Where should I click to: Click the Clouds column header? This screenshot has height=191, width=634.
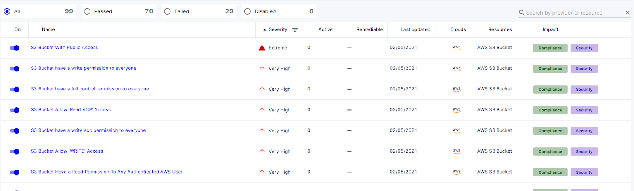[458, 29]
